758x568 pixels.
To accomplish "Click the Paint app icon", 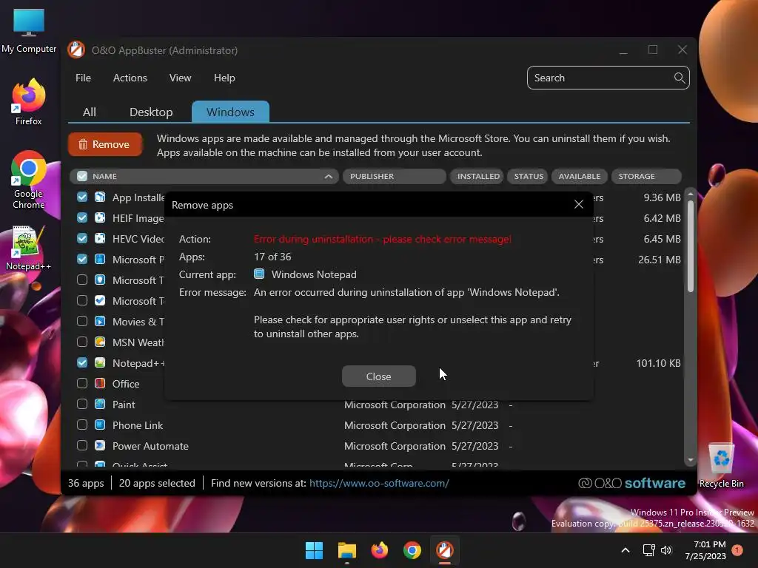I will pos(100,405).
